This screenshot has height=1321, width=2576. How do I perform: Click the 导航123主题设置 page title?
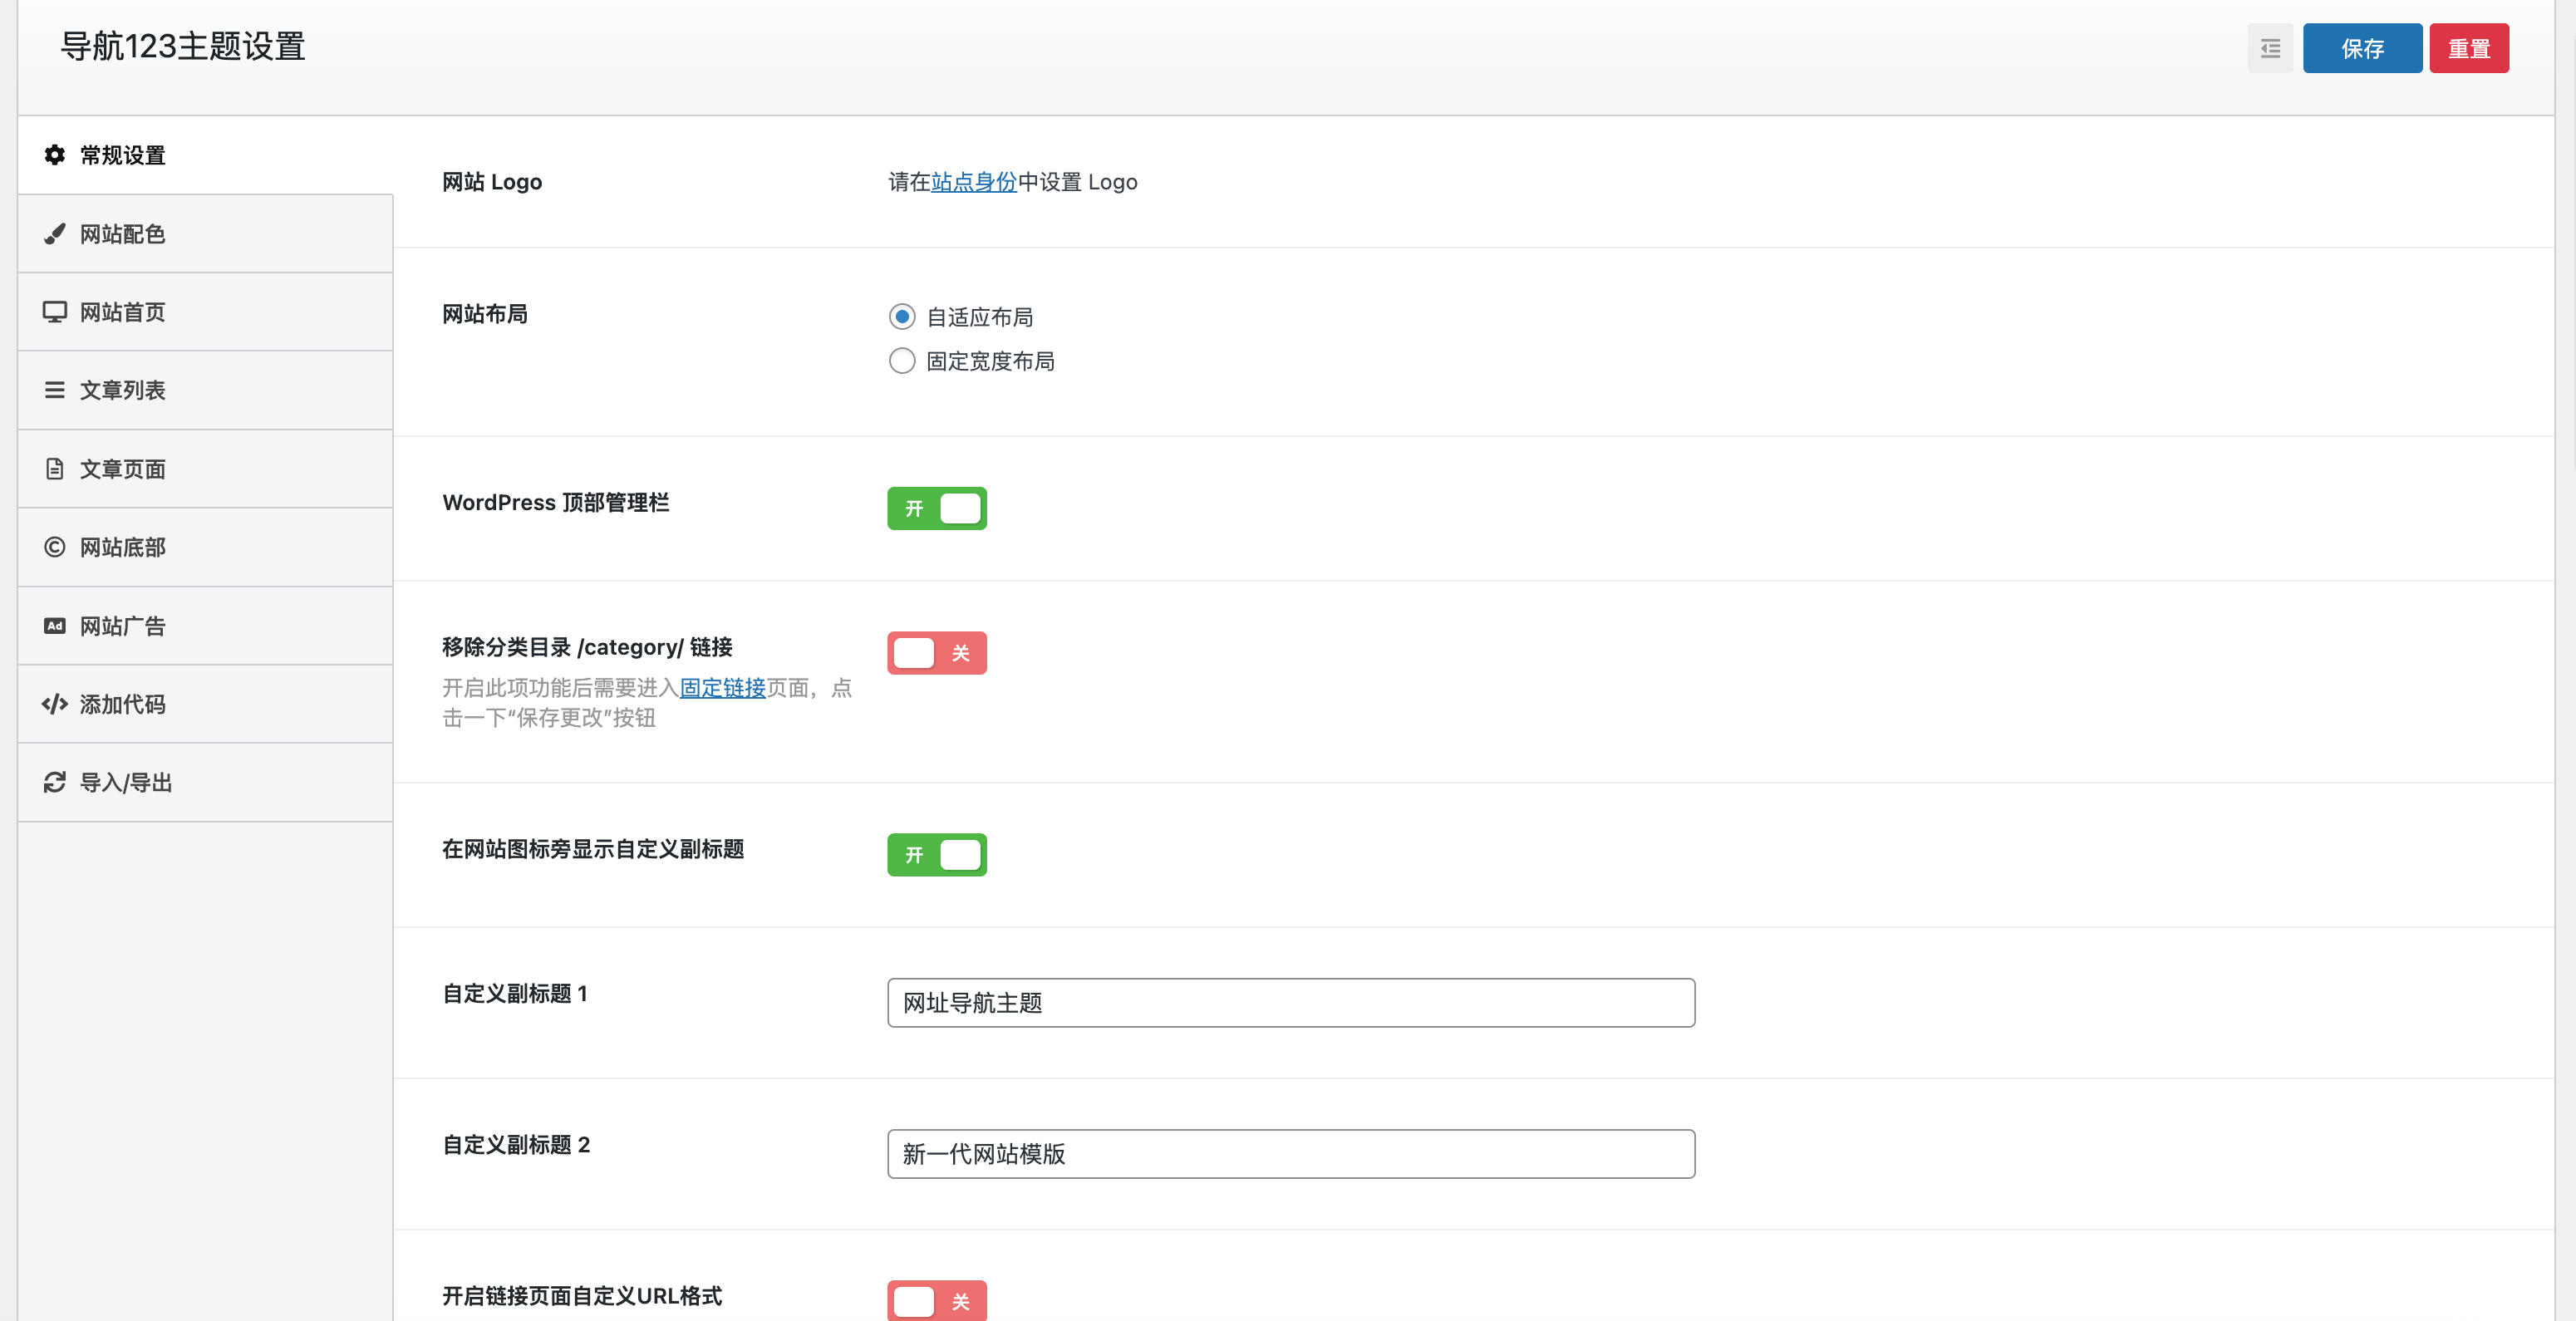click(183, 47)
